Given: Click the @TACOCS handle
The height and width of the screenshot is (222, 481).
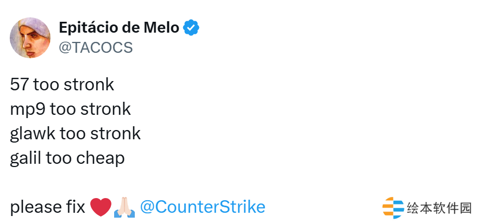Looking at the screenshot, I should [95, 48].
